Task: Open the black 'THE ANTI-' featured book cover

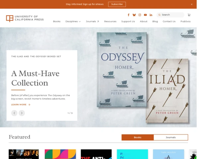Action: click(96, 154)
